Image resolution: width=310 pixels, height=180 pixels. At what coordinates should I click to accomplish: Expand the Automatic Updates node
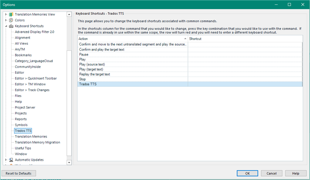[6, 160]
